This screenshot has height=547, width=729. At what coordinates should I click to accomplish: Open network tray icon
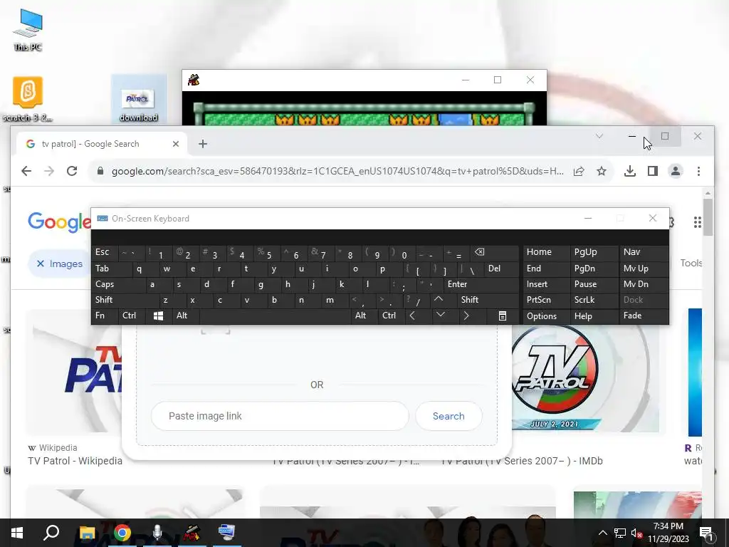620,533
